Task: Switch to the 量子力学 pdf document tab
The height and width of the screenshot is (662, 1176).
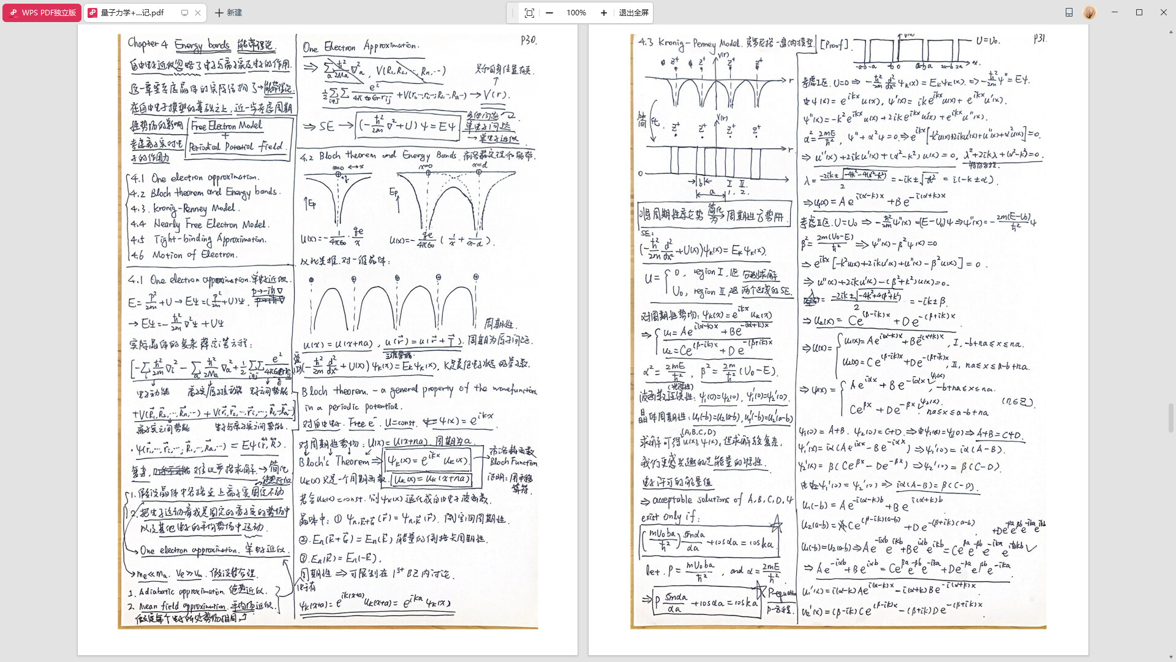Action: [132, 12]
